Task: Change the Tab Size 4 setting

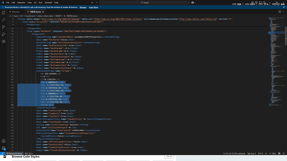Action: point(252,154)
